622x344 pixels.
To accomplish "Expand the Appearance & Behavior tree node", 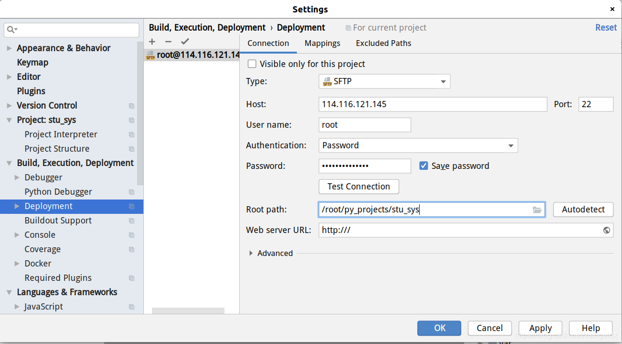I will coord(9,48).
